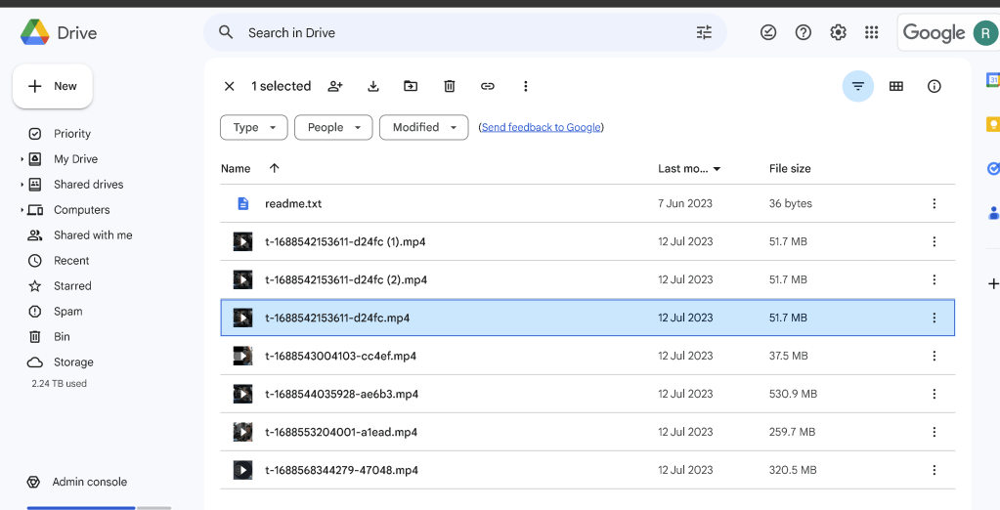Click the File size column header
This screenshot has width=1000, height=510.
[790, 168]
